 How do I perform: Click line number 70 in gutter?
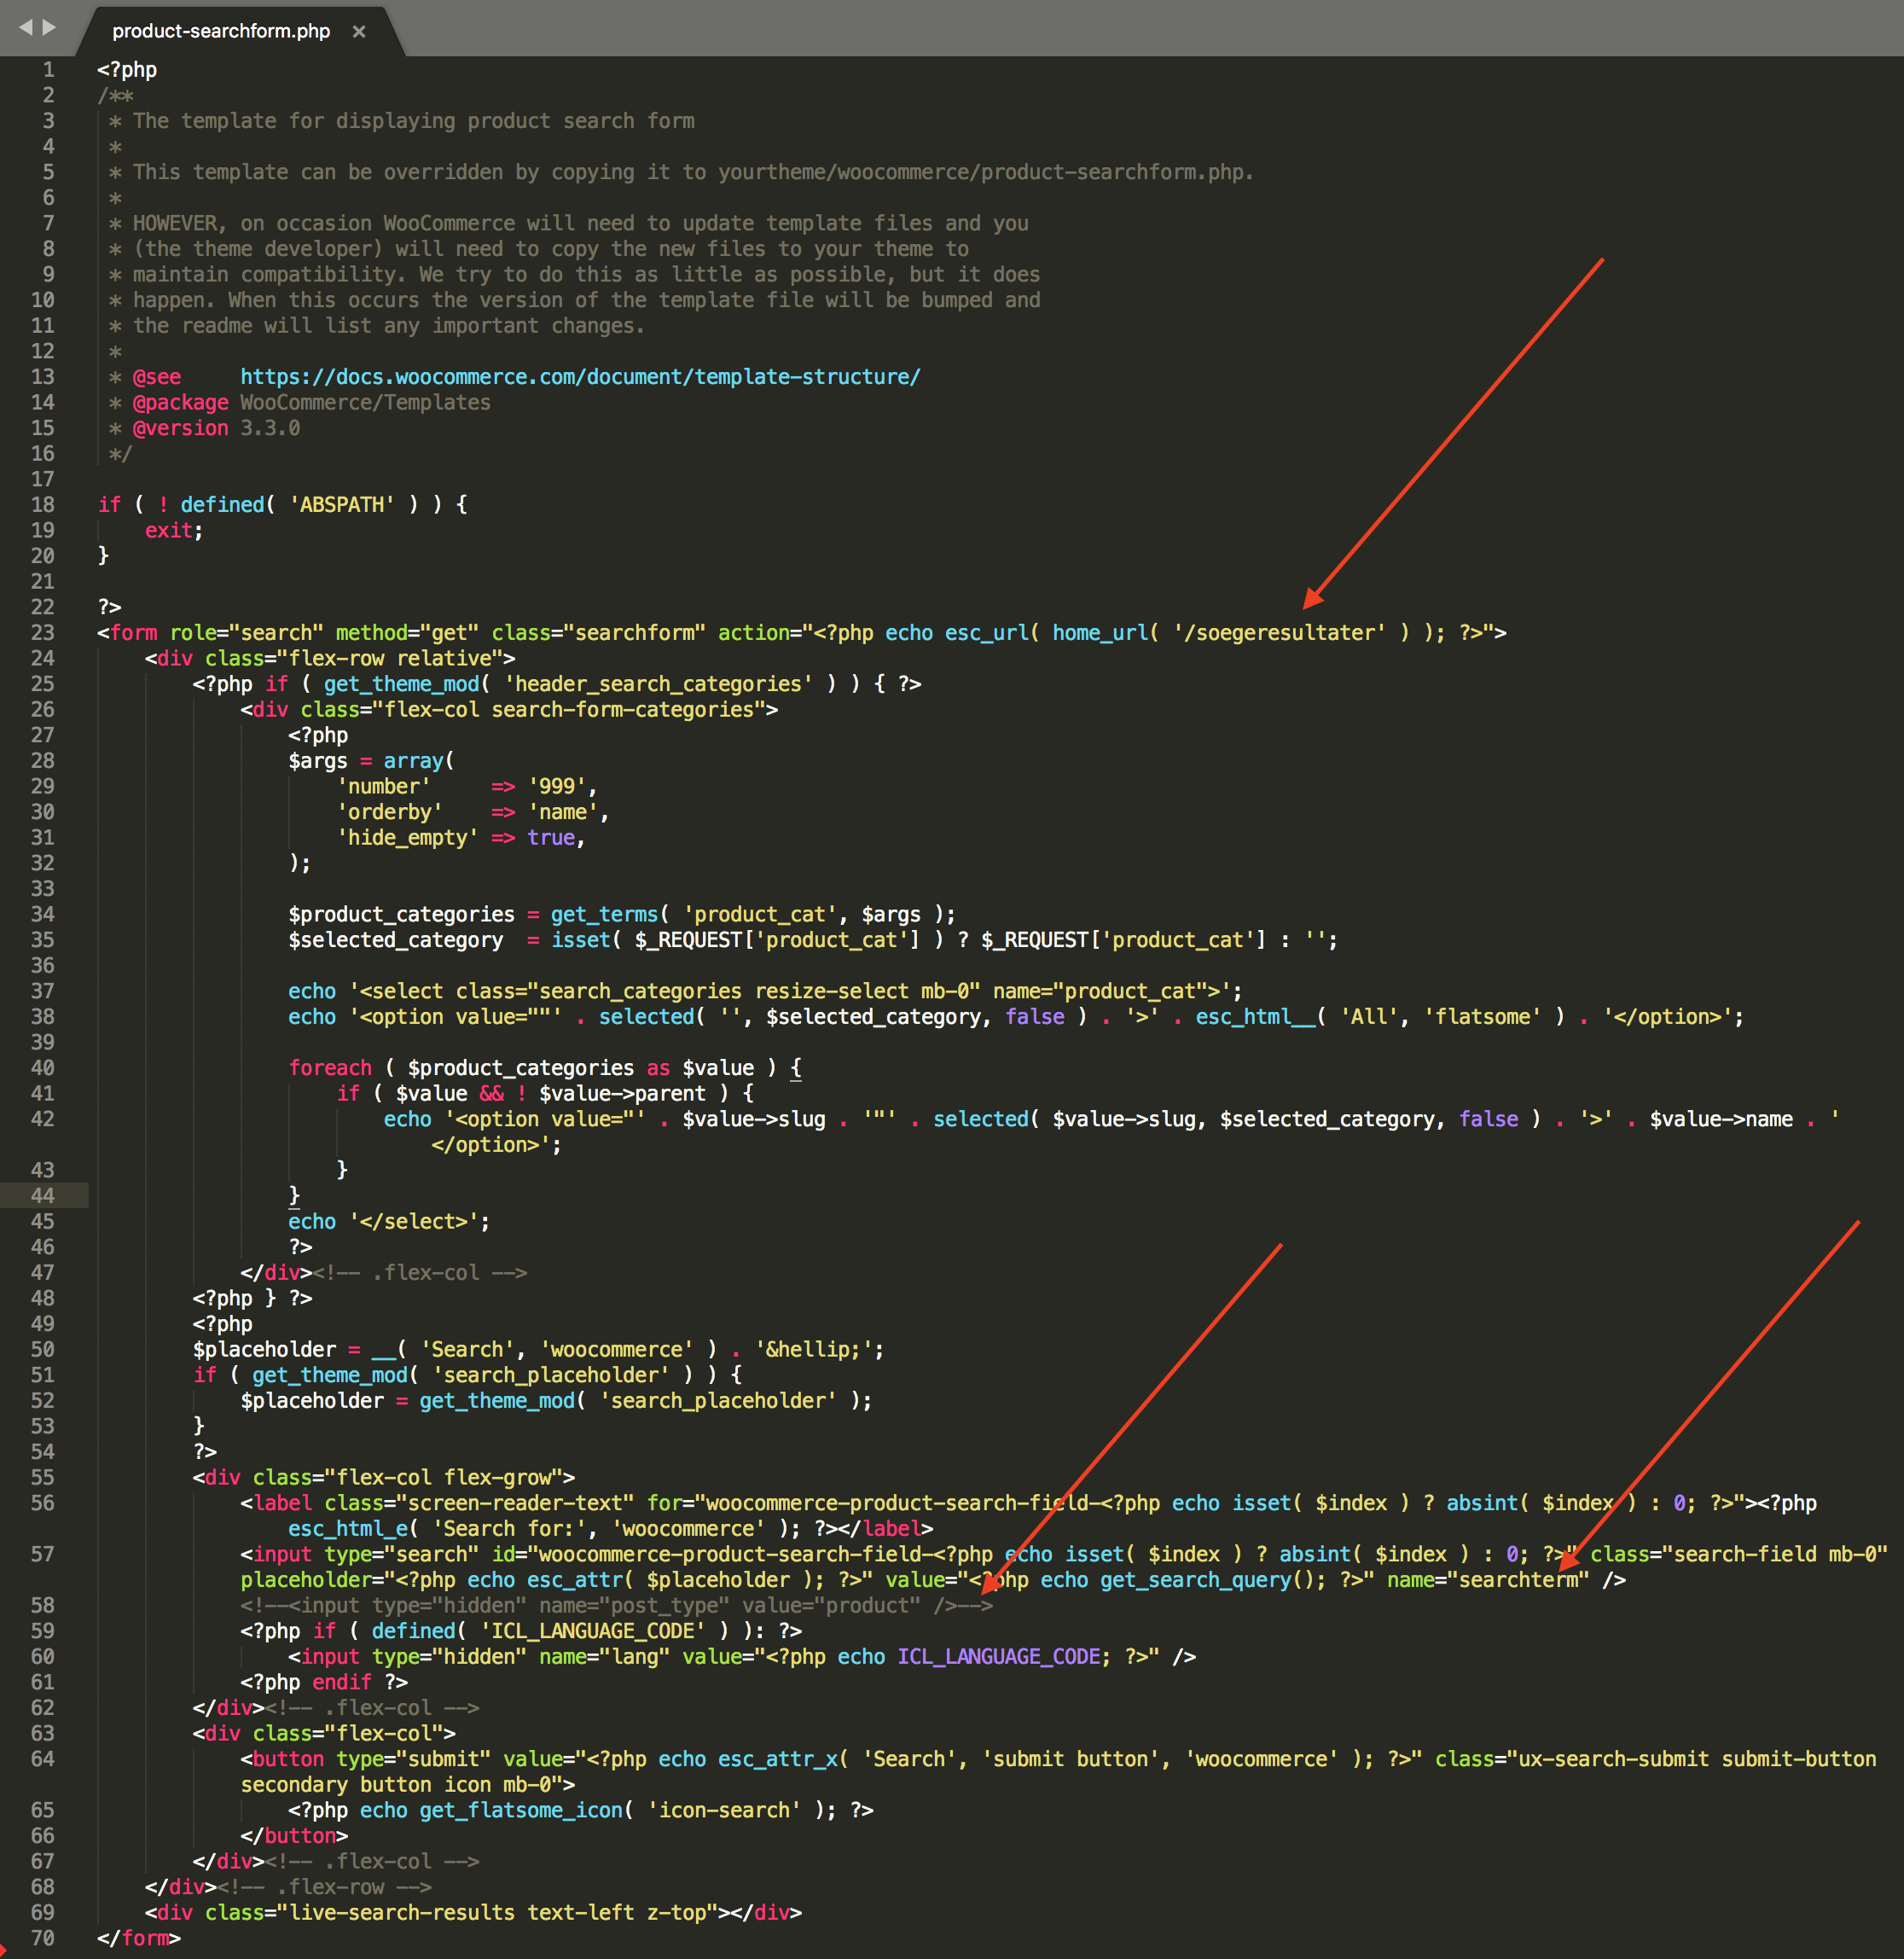tap(42, 1938)
